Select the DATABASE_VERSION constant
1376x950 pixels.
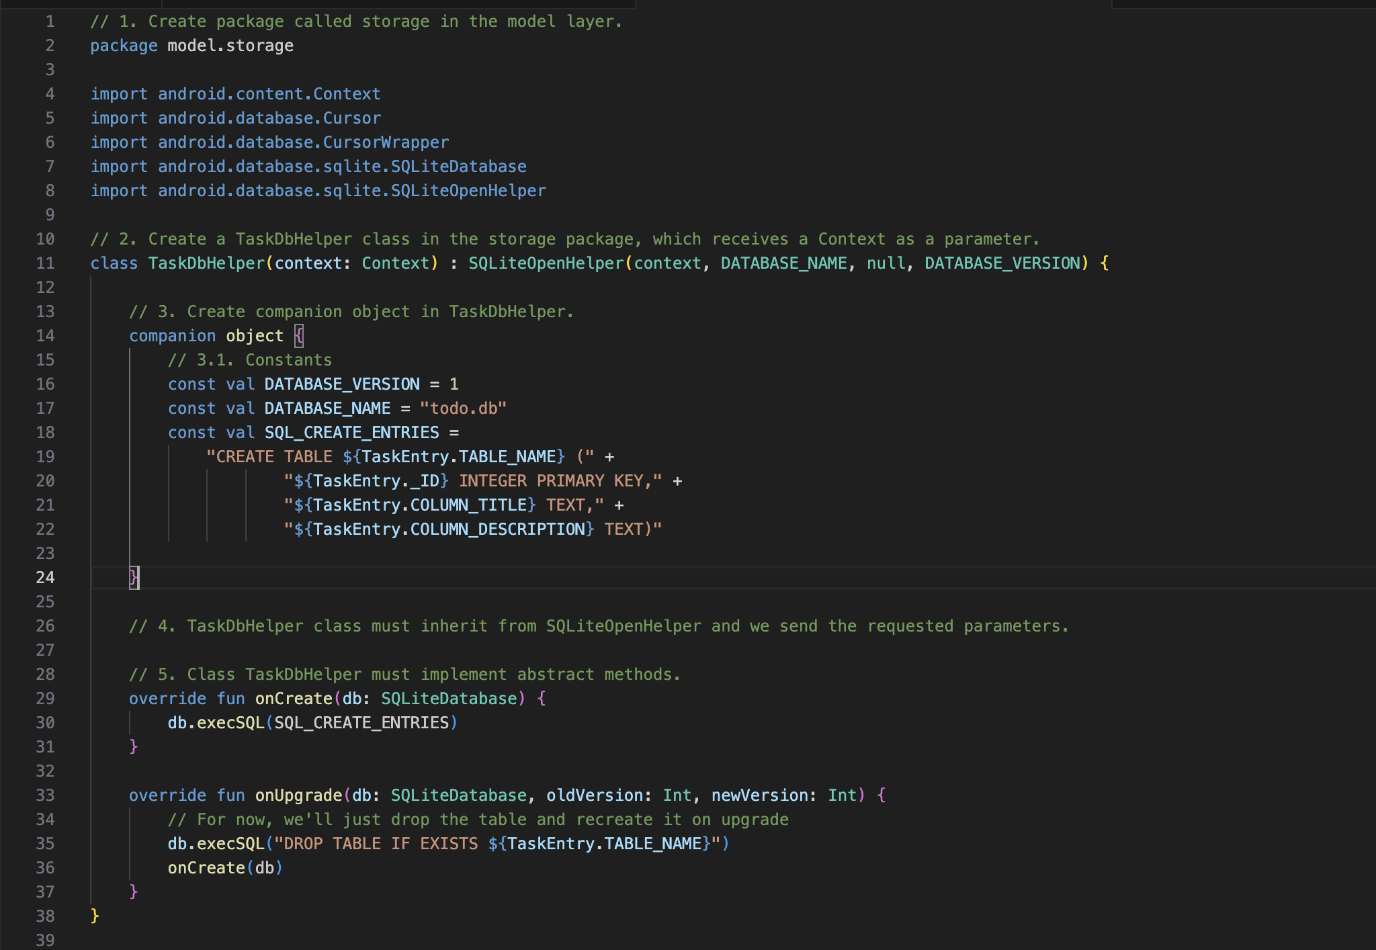click(343, 384)
